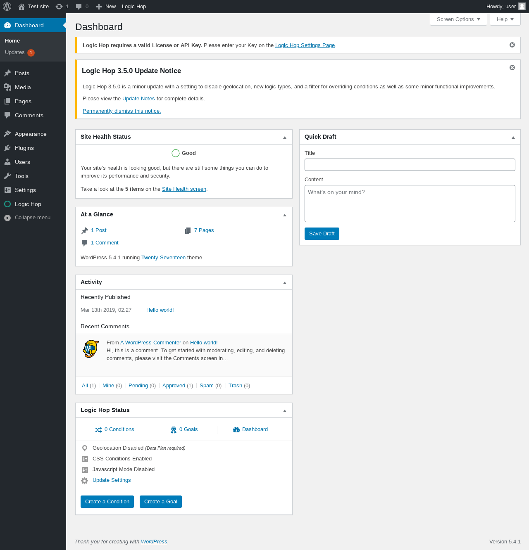The height and width of the screenshot is (550, 529).
Task: Click the gear icon beside Update Settings
Action: point(85,481)
